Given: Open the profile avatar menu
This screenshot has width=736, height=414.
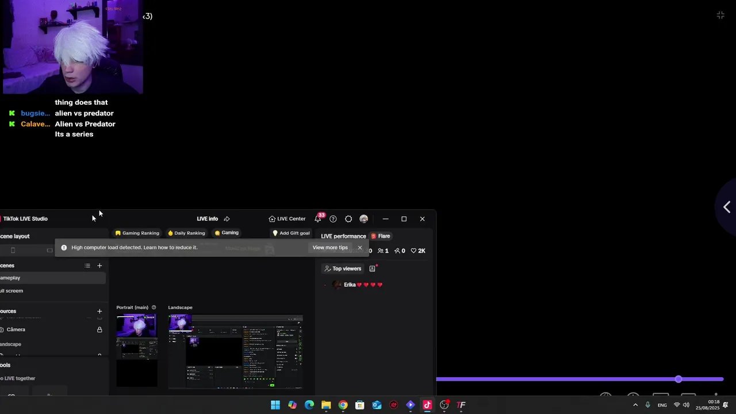Looking at the screenshot, I should coord(363,219).
